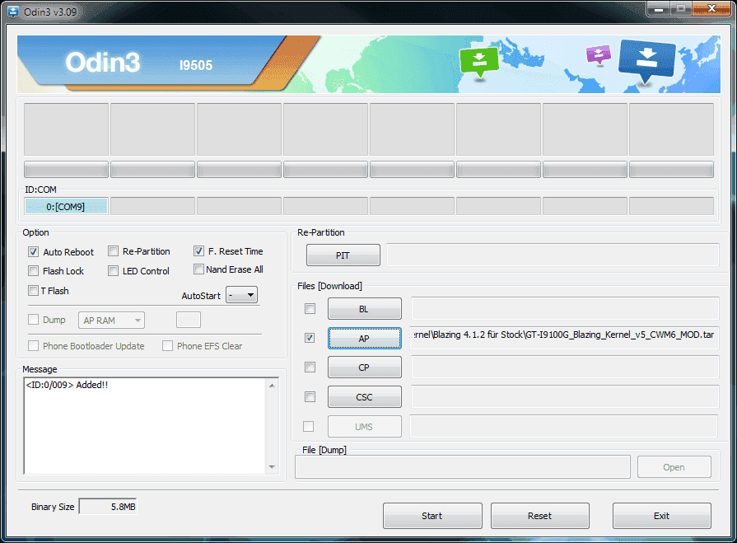Toggle the LED Control checkbox
Image resolution: width=737 pixels, height=543 pixels.
pyautogui.click(x=113, y=271)
